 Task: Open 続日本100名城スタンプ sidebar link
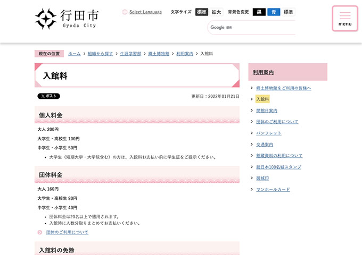[x=278, y=167]
